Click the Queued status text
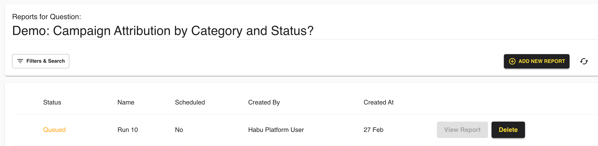 pyautogui.click(x=54, y=130)
